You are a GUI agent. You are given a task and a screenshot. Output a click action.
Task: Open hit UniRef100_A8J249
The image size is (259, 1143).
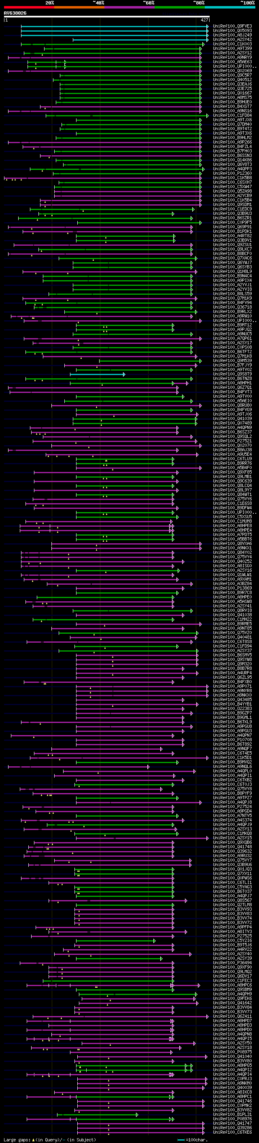[x=232, y=35]
